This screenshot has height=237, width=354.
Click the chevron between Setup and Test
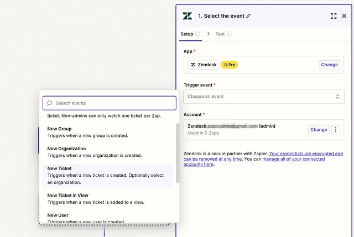(x=208, y=34)
